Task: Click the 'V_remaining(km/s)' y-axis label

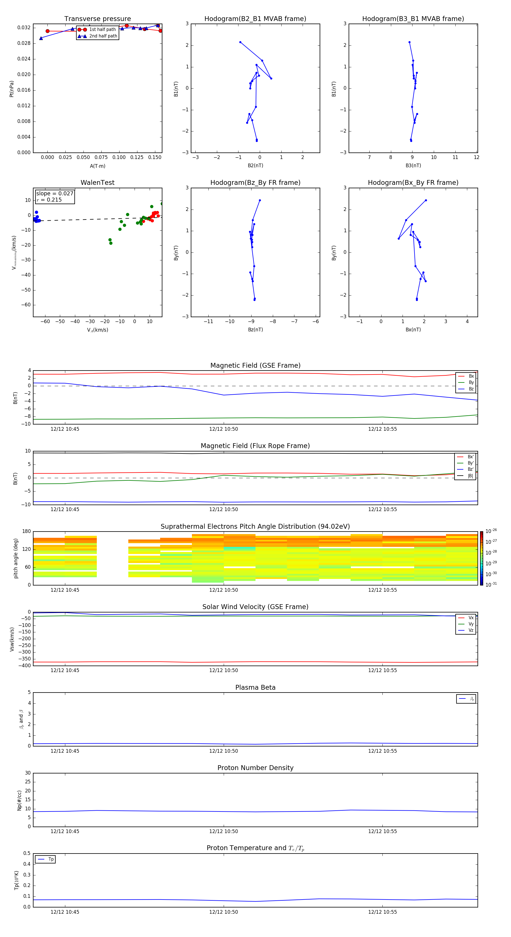Action: click(x=14, y=252)
